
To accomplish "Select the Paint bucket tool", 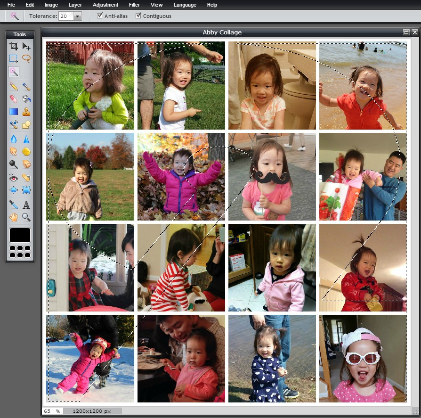I will (x=26, y=99).
